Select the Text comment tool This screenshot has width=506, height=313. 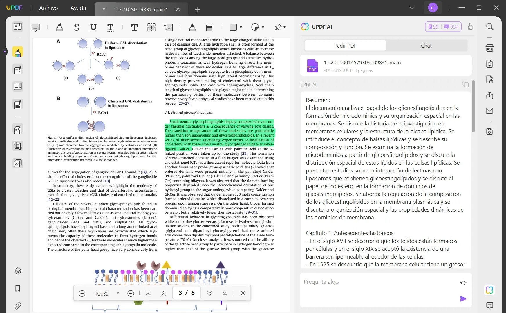pos(134,28)
